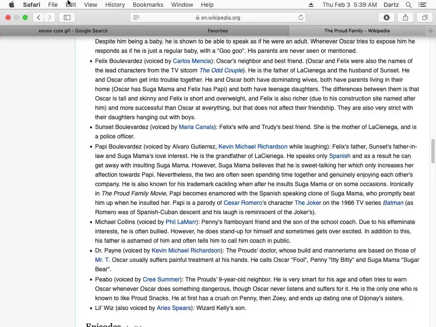This screenshot has width=436, height=327.
Task: Go forward with the Safari forward arrow
Action: click(49, 17)
